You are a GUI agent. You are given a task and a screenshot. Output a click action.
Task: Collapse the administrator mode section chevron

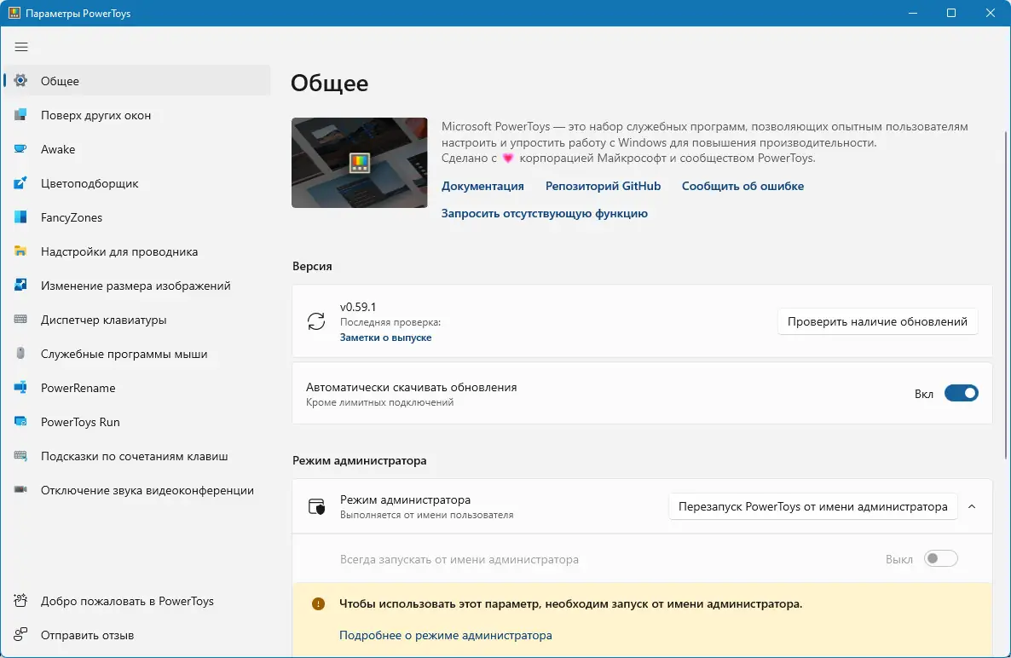pos(972,506)
